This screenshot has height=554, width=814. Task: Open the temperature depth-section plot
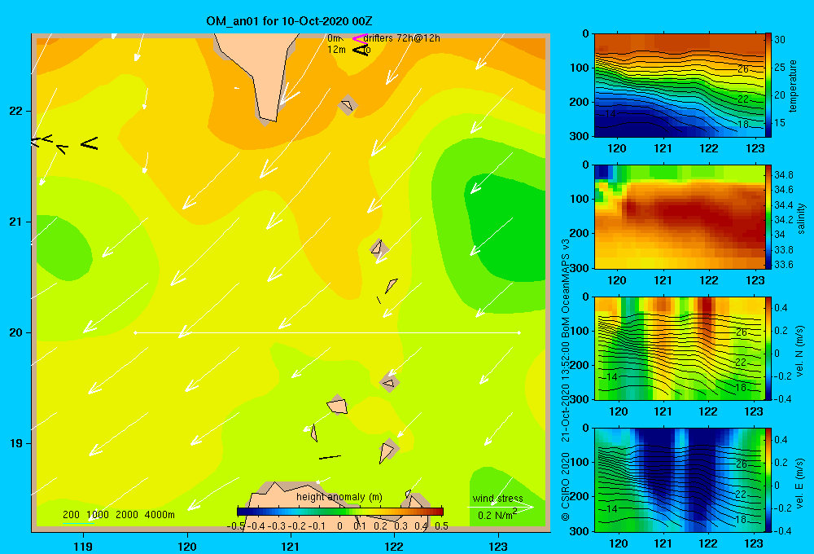click(x=679, y=86)
